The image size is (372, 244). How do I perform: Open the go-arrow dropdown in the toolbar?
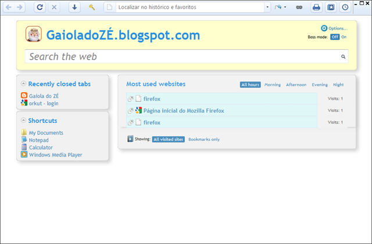[x=285, y=8]
